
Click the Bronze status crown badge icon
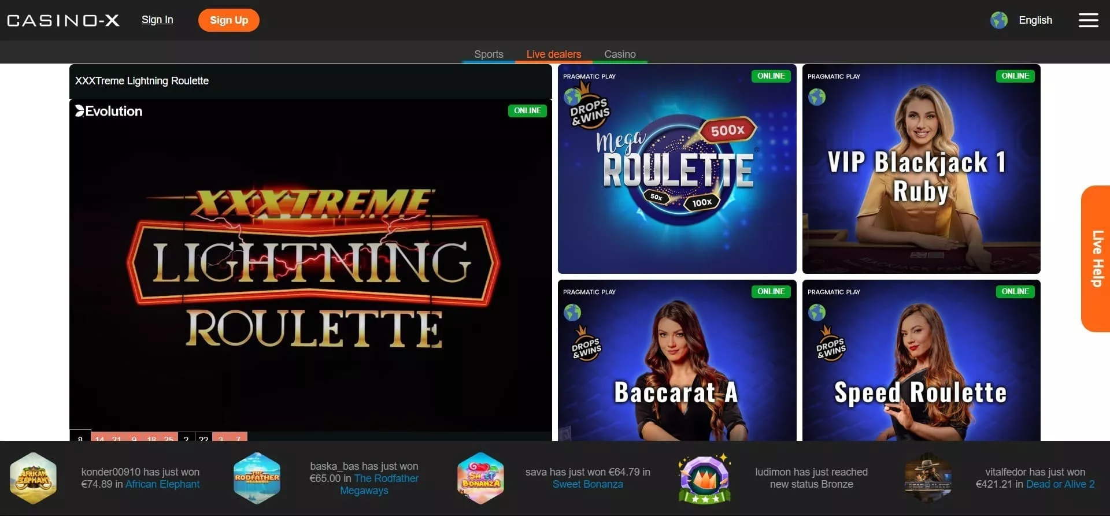pos(704,478)
